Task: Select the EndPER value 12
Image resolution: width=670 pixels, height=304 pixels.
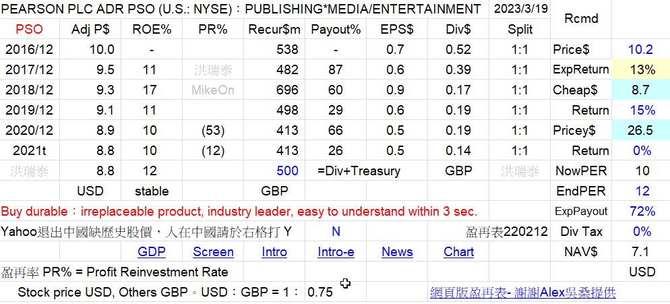Action: pyautogui.click(x=640, y=191)
